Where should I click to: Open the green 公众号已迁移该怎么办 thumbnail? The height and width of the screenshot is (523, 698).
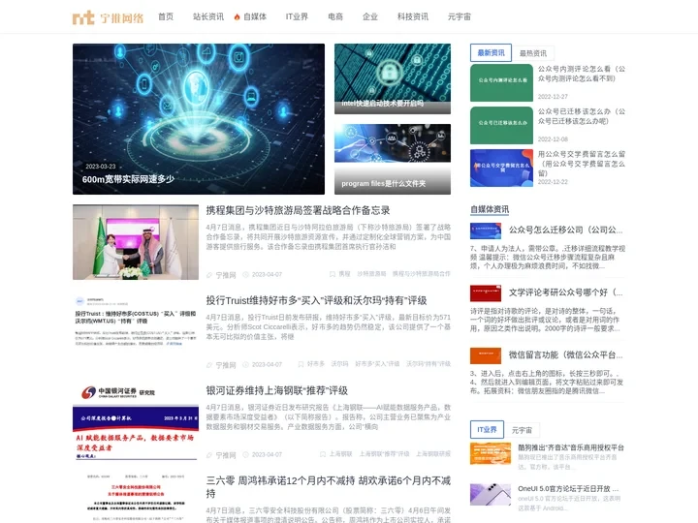501,125
